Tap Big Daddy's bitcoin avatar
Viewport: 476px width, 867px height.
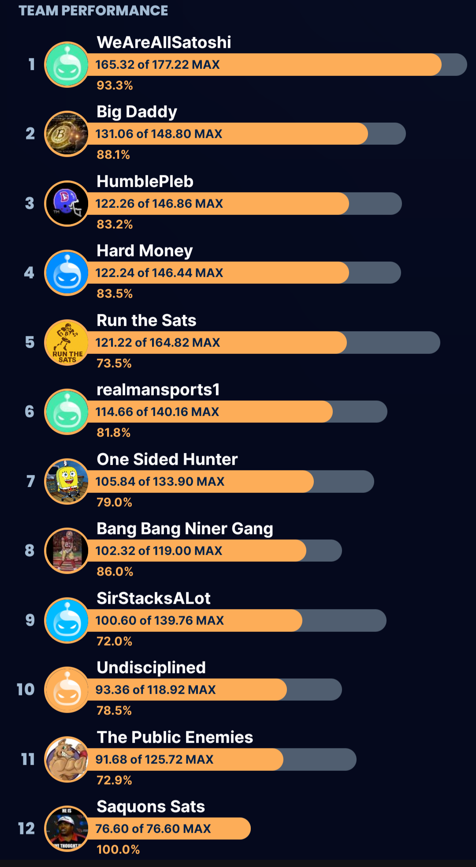pyautogui.click(x=67, y=134)
